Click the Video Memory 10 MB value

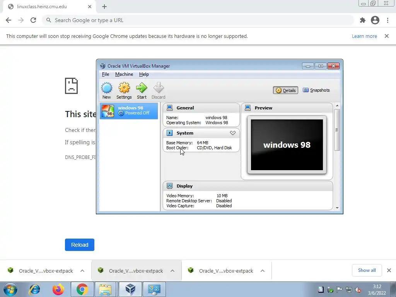click(x=222, y=196)
